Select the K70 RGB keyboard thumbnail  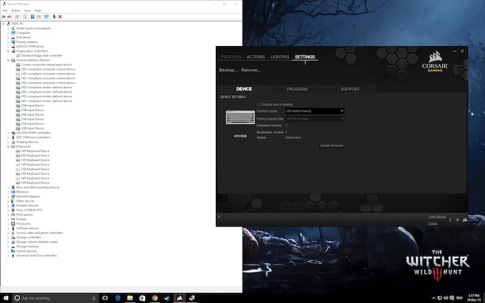click(240, 118)
